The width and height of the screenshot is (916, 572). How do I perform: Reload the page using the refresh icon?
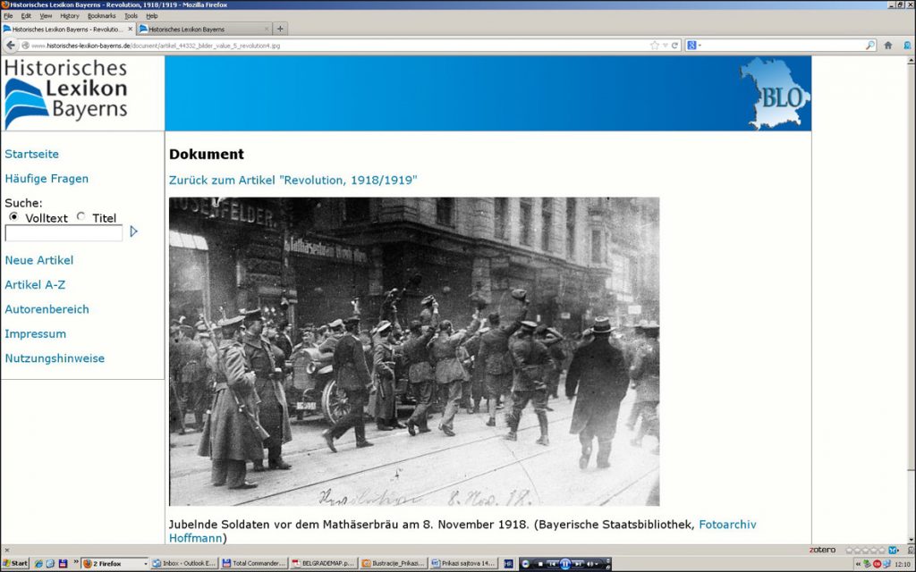[675, 46]
